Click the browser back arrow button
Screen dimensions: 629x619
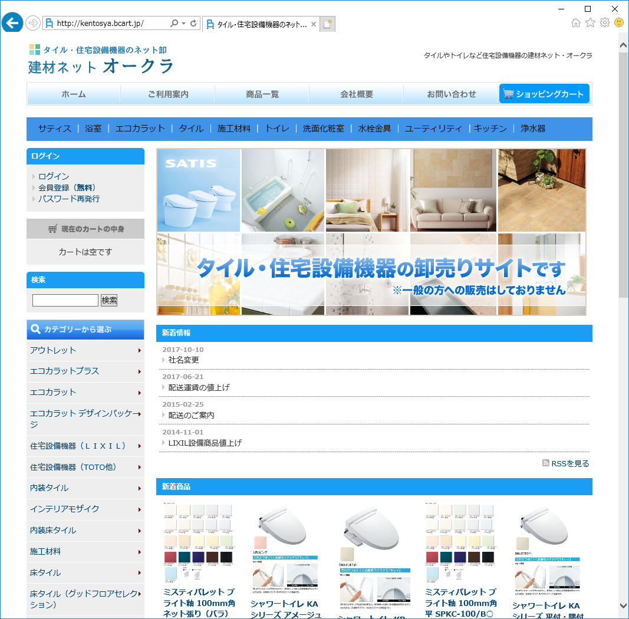12,23
